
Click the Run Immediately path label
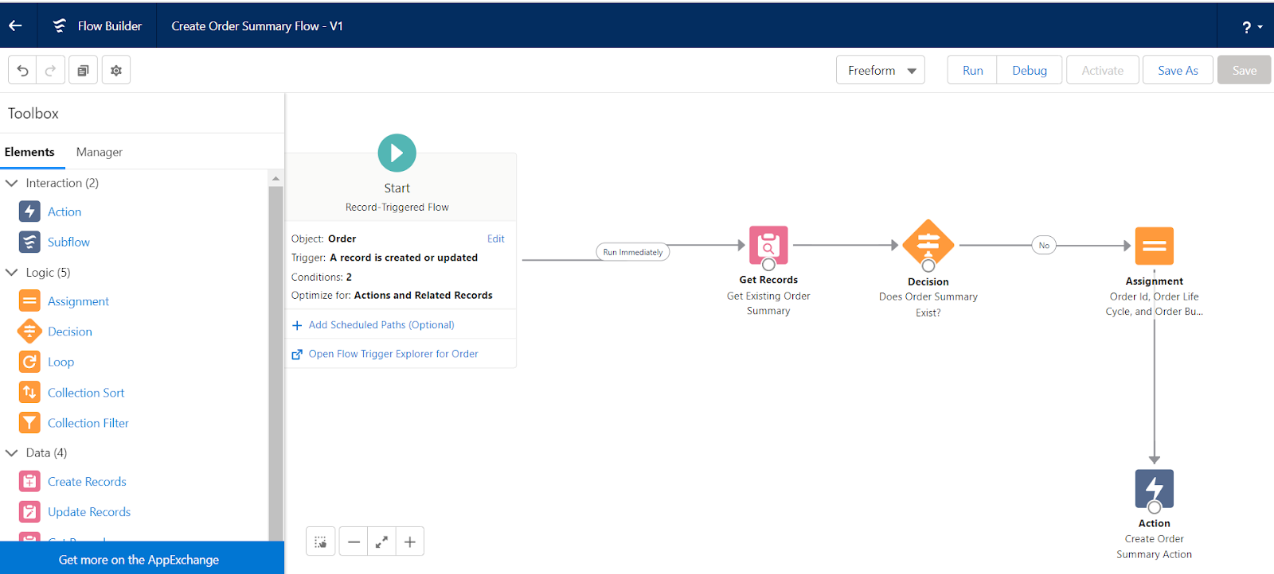click(633, 252)
